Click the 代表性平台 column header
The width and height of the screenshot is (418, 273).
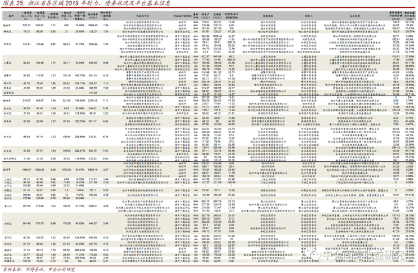pyautogui.click(x=143, y=16)
